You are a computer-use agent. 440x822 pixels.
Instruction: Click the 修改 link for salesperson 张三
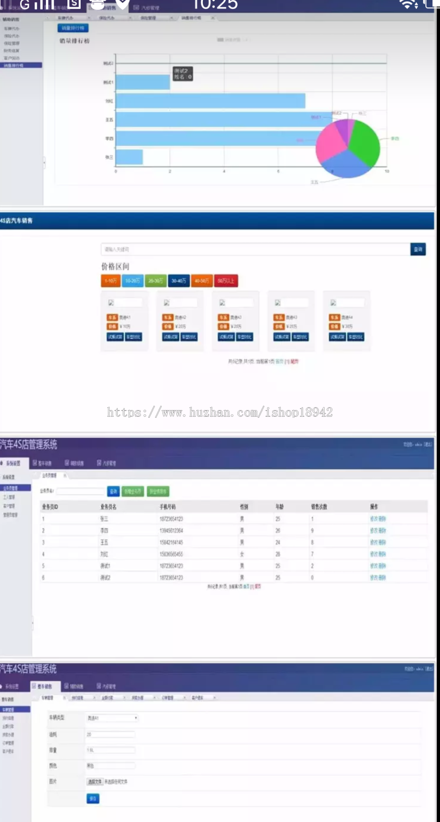click(x=374, y=519)
